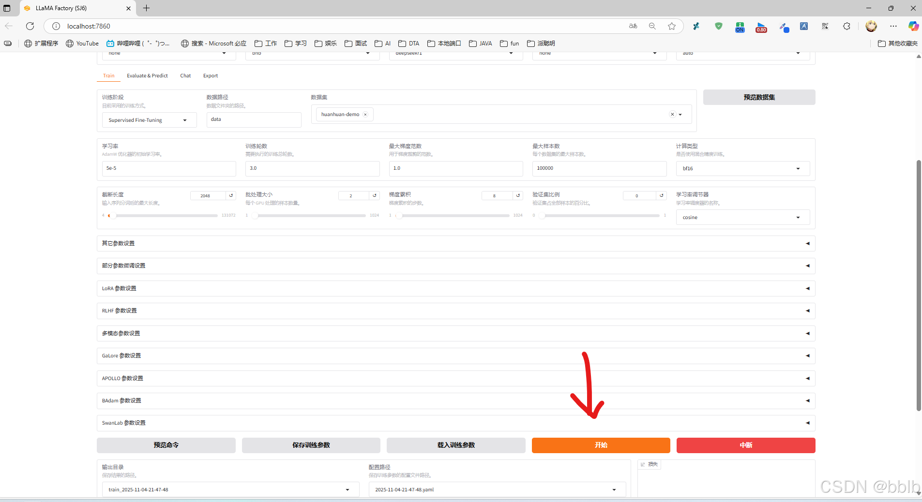922x502 pixels.
Task: Open the 其他收藏夹 folder
Action: [x=898, y=44]
